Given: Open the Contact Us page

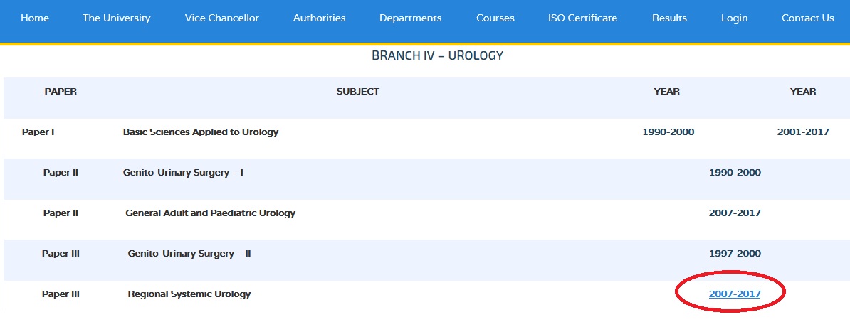Looking at the screenshot, I should [808, 18].
